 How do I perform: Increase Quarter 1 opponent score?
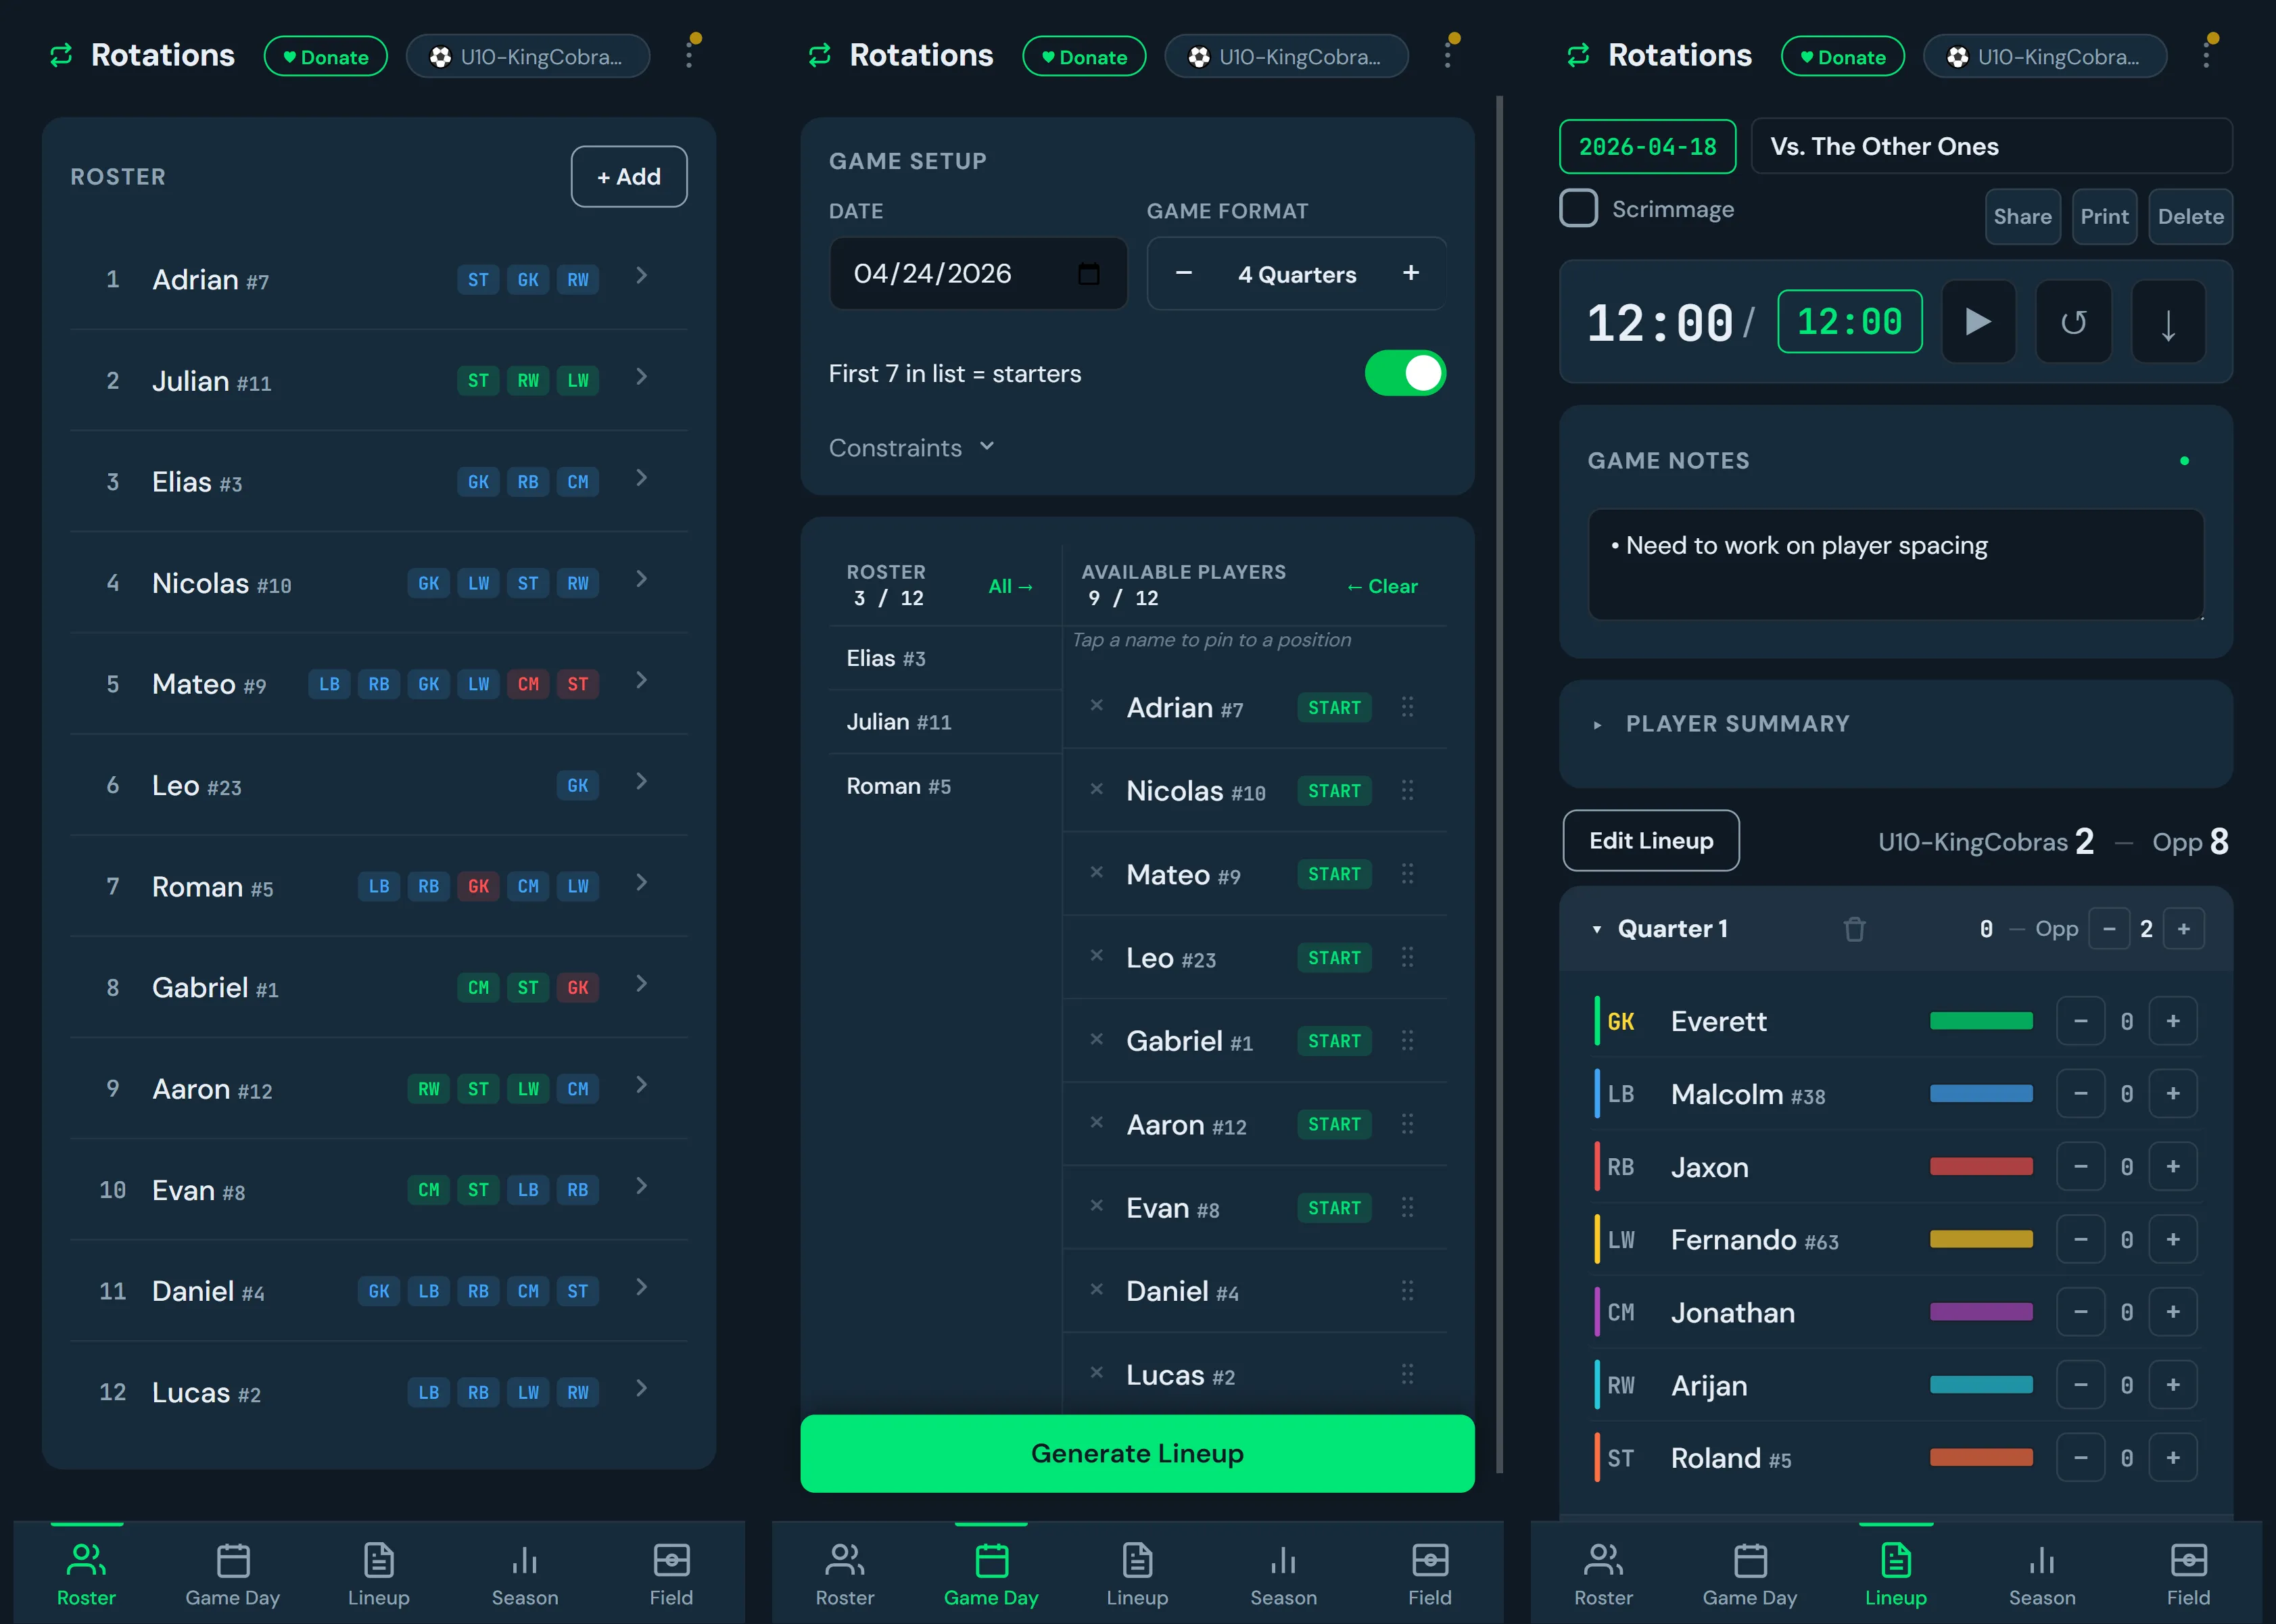pos(2183,929)
